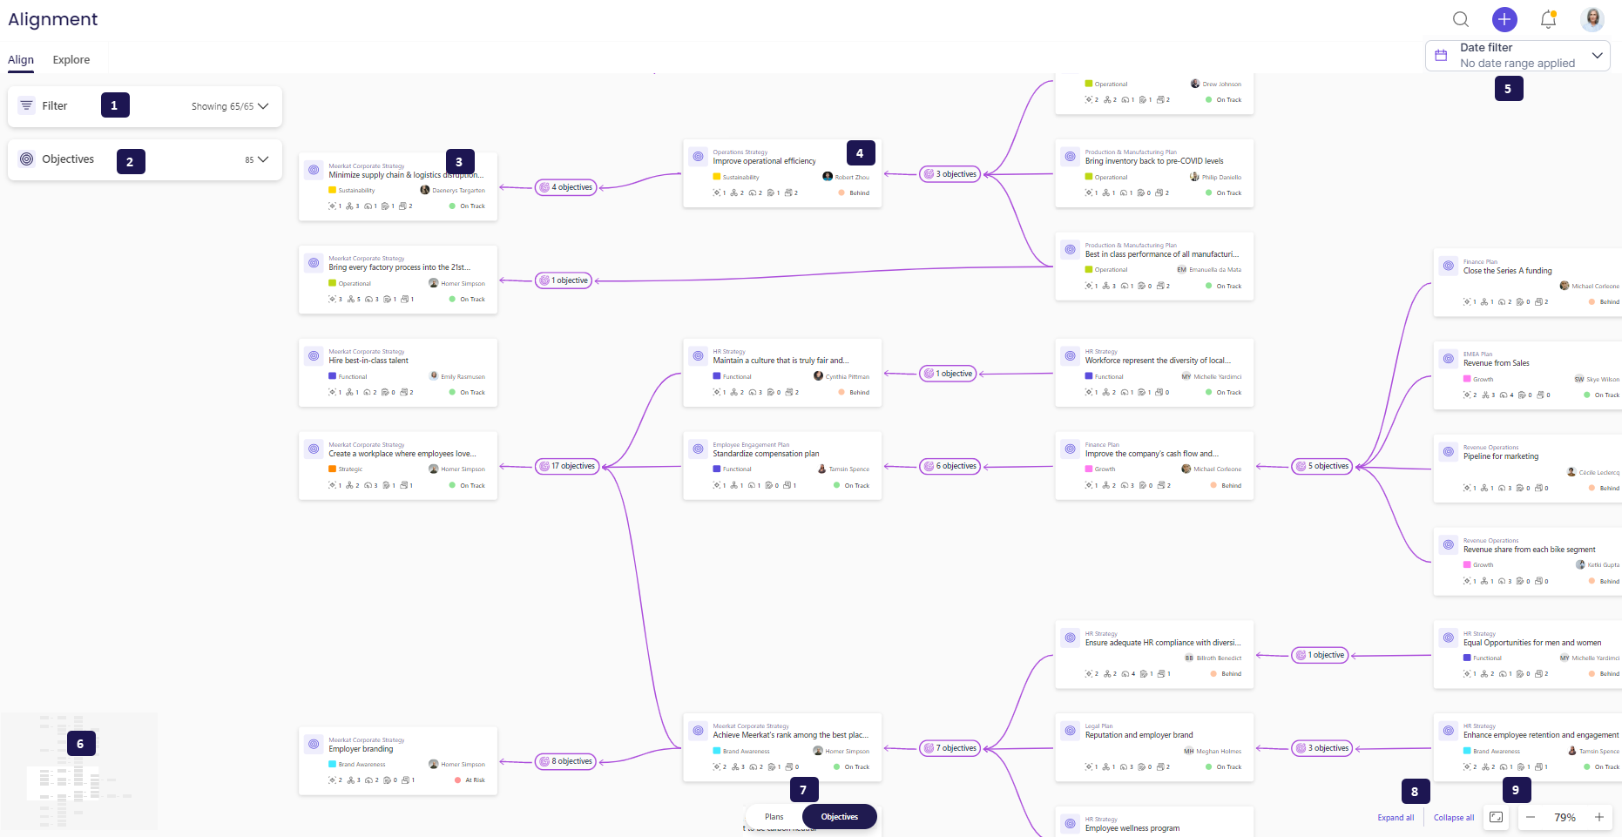The image size is (1622, 837).
Task: Click the 'Collapse all' link
Action: [x=1454, y=818]
